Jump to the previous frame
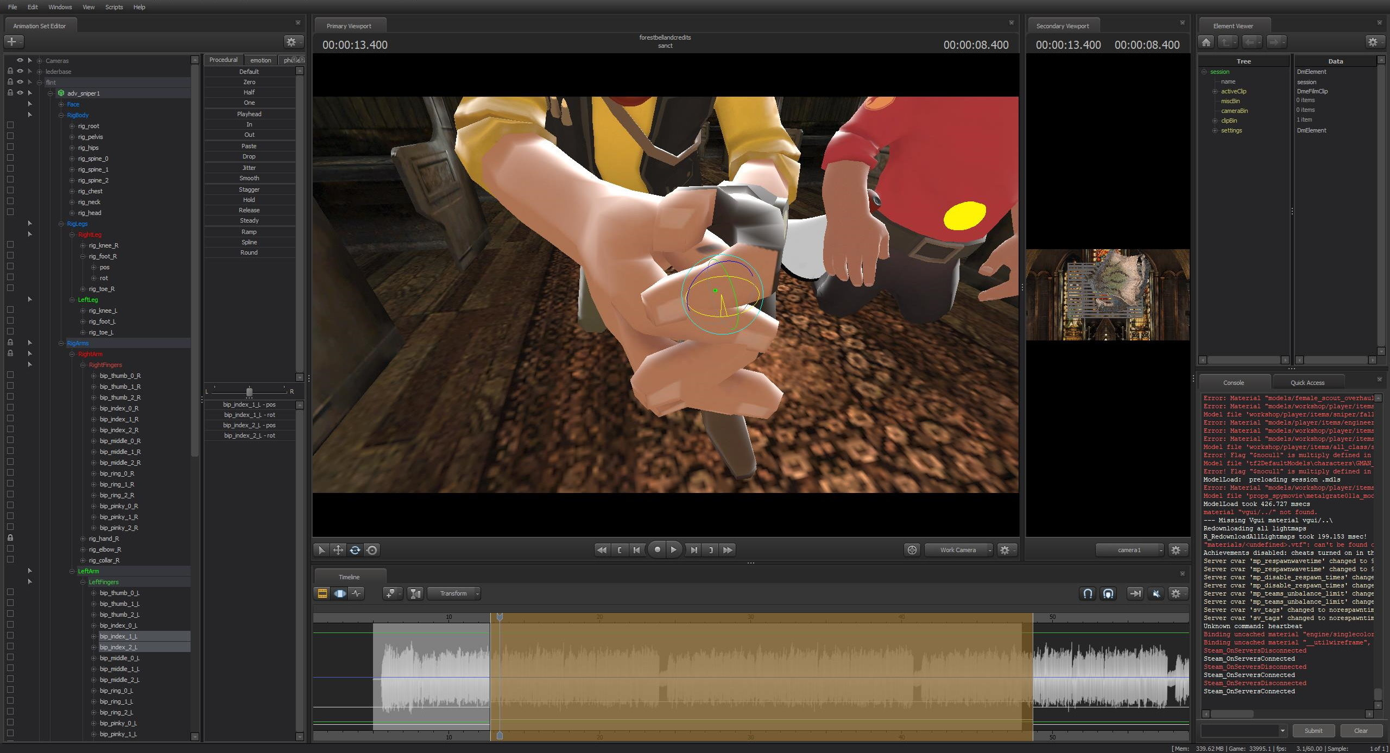1390x753 pixels. (x=636, y=550)
